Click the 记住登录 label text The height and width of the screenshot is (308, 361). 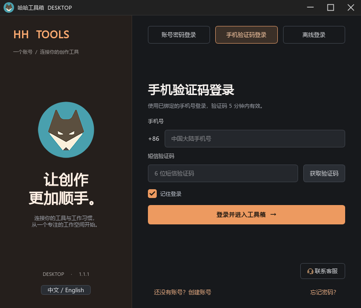coord(171,194)
